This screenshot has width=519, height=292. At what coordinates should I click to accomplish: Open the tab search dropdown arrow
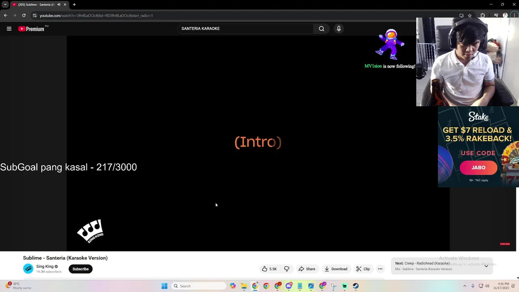pyautogui.click(x=5, y=4)
